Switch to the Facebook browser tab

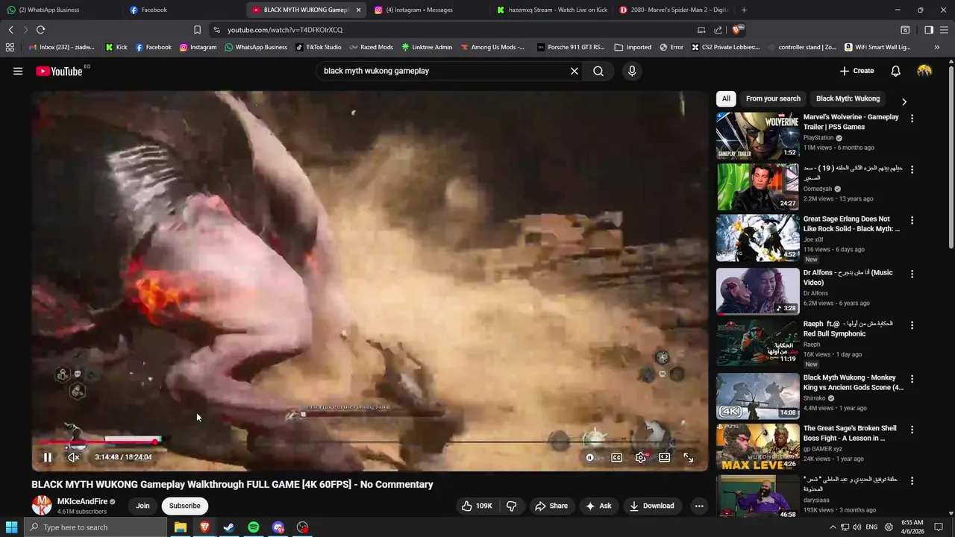pyautogui.click(x=184, y=10)
